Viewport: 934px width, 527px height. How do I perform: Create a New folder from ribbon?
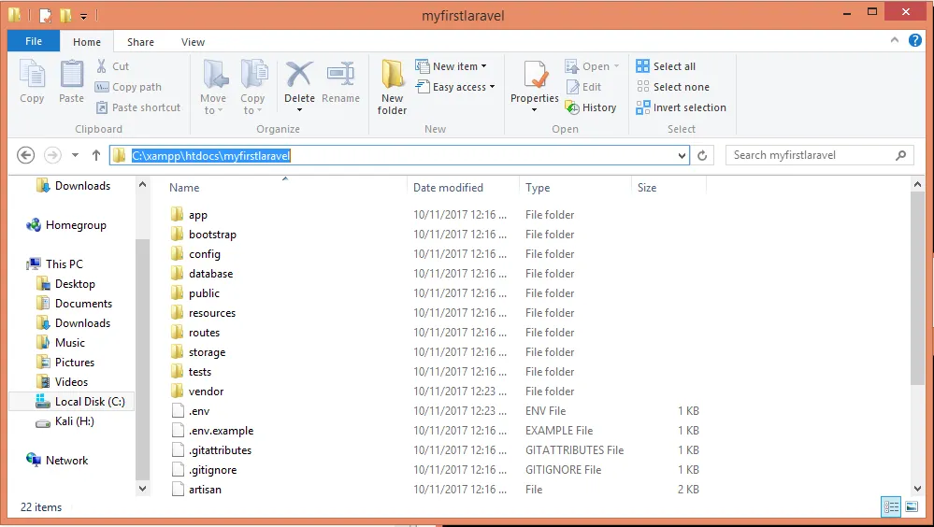pos(392,87)
